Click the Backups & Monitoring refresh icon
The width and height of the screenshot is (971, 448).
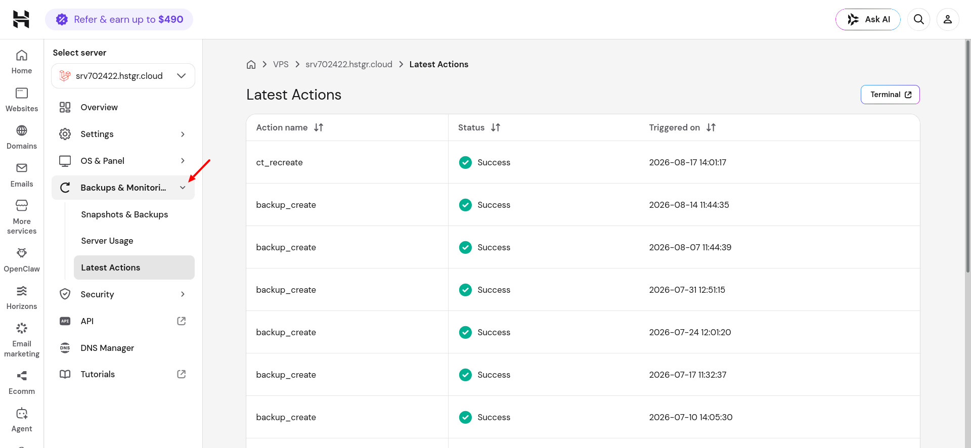(65, 188)
